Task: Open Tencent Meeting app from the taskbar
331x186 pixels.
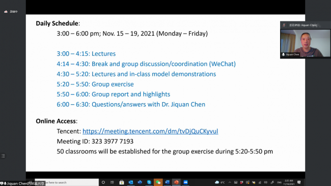Action: click(x=185, y=182)
